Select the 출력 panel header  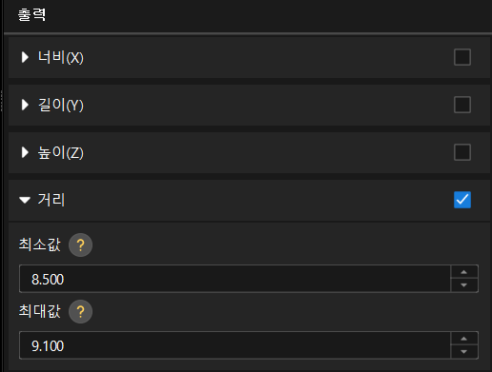tap(31, 14)
